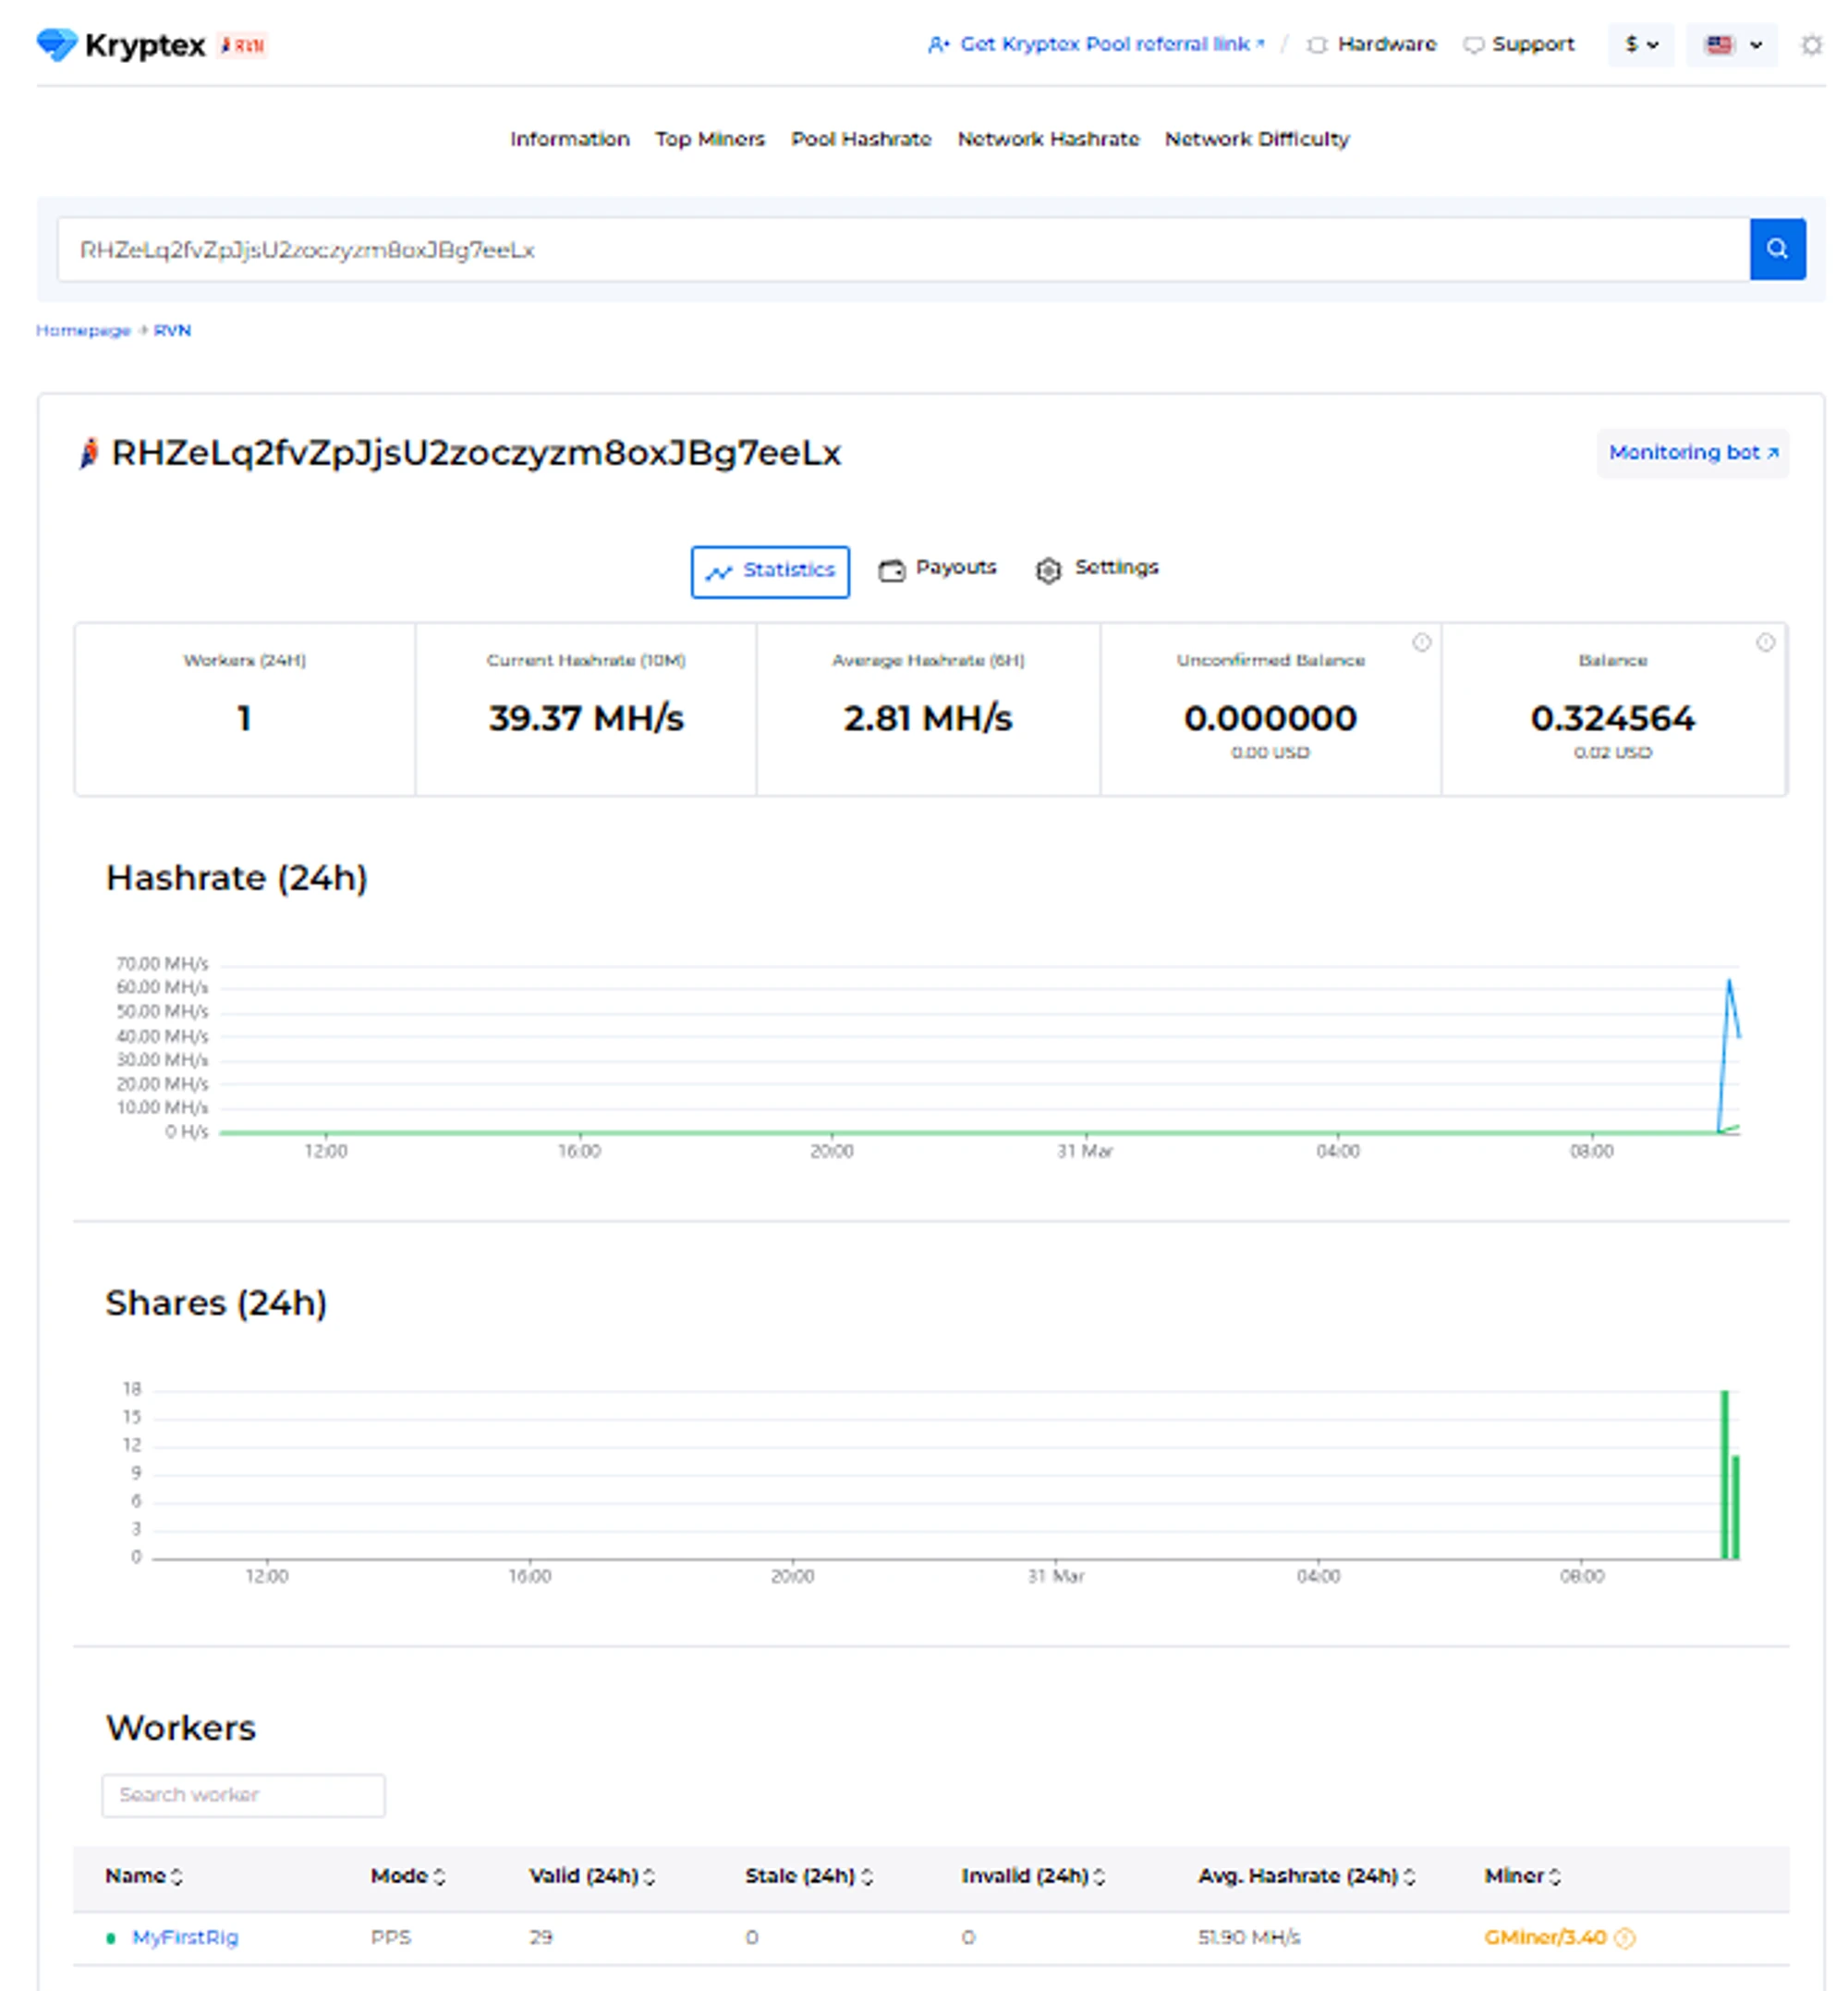This screenshot has width=1848, height=1991.
Task: Click the info icon on Unconfirmed Balance
Action: (1421, 642)
